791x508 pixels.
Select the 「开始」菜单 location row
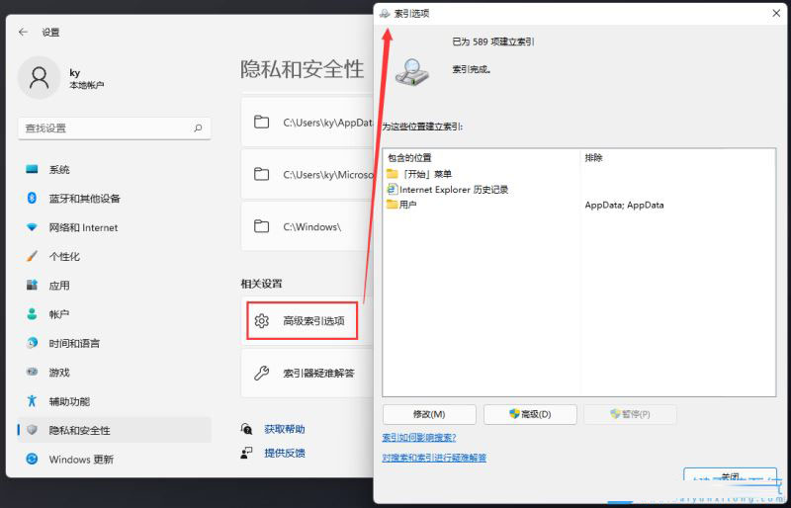pos(419,174)
